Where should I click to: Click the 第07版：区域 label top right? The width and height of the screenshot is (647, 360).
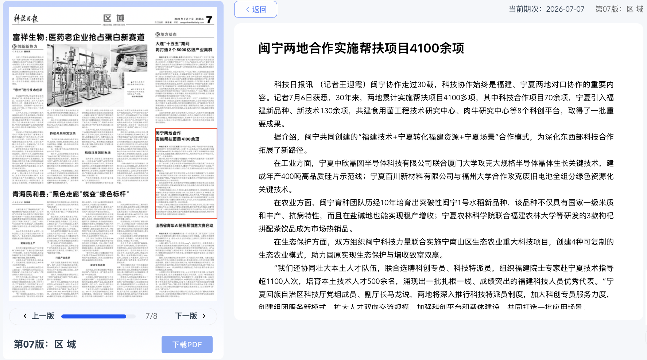coord(619,9)
